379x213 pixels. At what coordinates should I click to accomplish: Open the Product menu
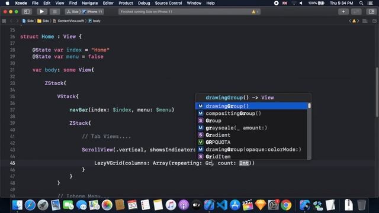click(x=126, y=3)
